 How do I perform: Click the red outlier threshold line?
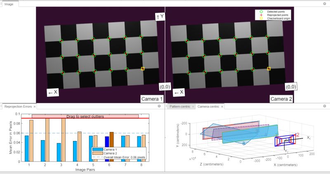[85, 118]
